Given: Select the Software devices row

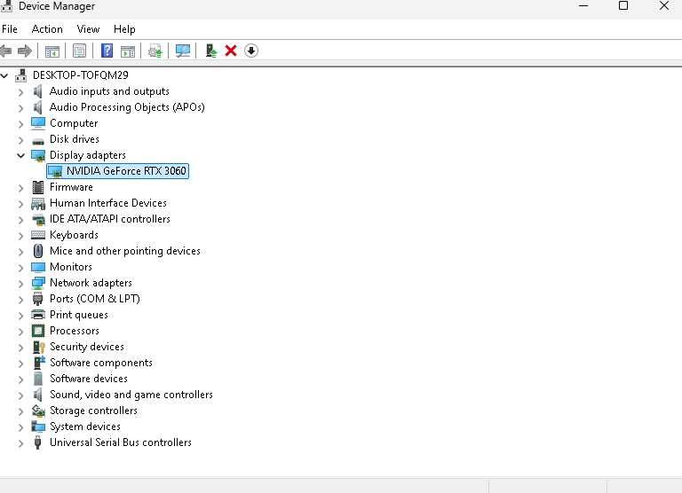Looking at the screenshot, I should 89,379.
